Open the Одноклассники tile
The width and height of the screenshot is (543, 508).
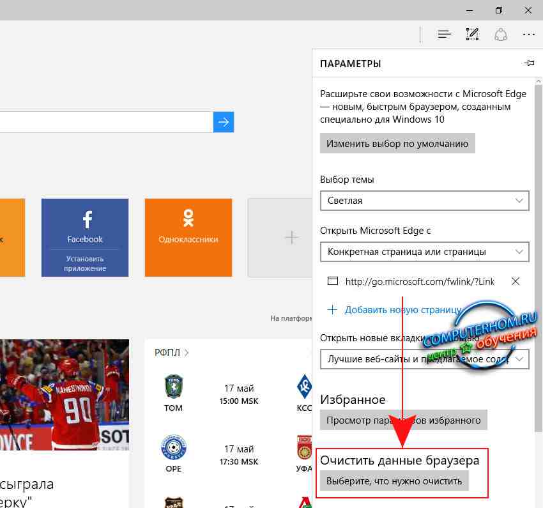click(x=188, y=237)
